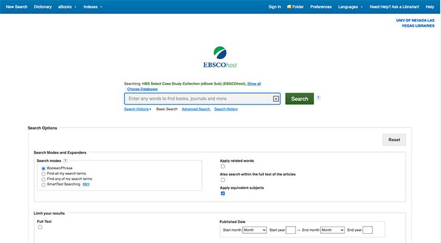This screenshot has height=243, width=441.
Task: Open the End month dropdown
Action: click(x=333, y=230)
